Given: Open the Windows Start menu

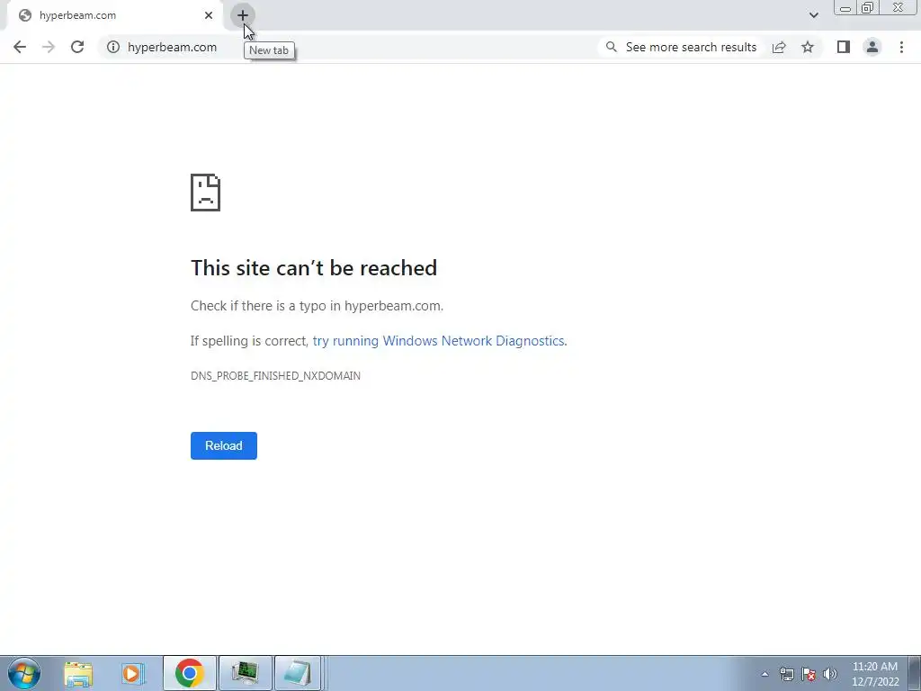Looking at the screenshot, I should tap(24, 673).
